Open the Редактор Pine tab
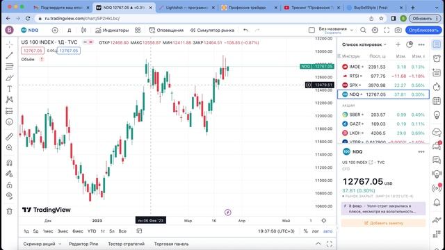The height and width of the screenshot is (250, 445). [x=83, y=244]
